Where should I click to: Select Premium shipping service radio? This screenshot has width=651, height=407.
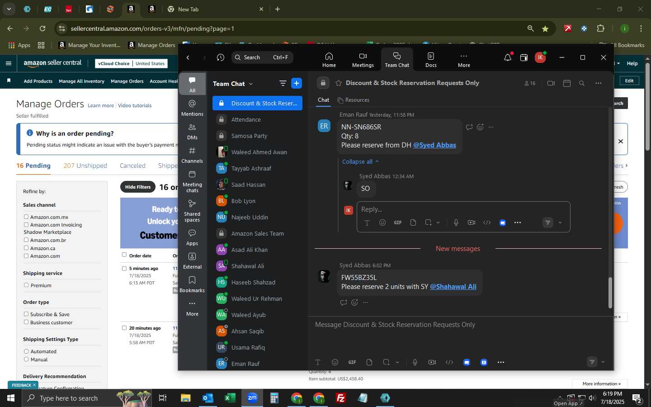26,285
